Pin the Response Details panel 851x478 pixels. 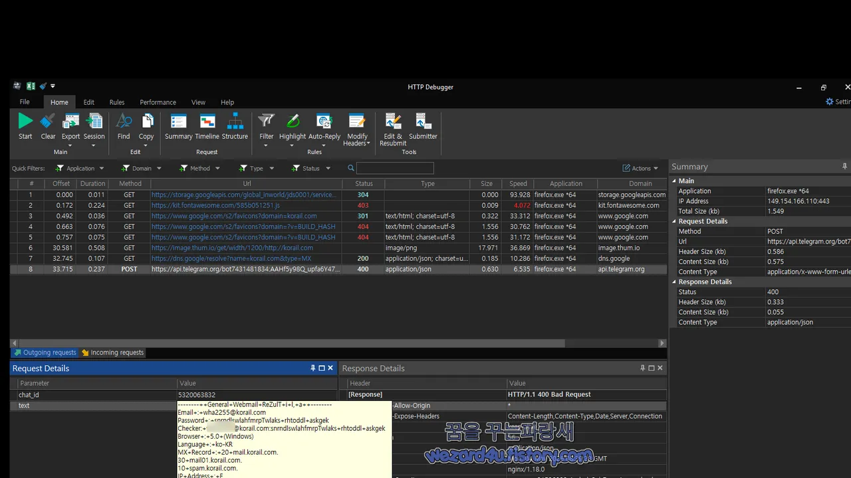(642, 368)
